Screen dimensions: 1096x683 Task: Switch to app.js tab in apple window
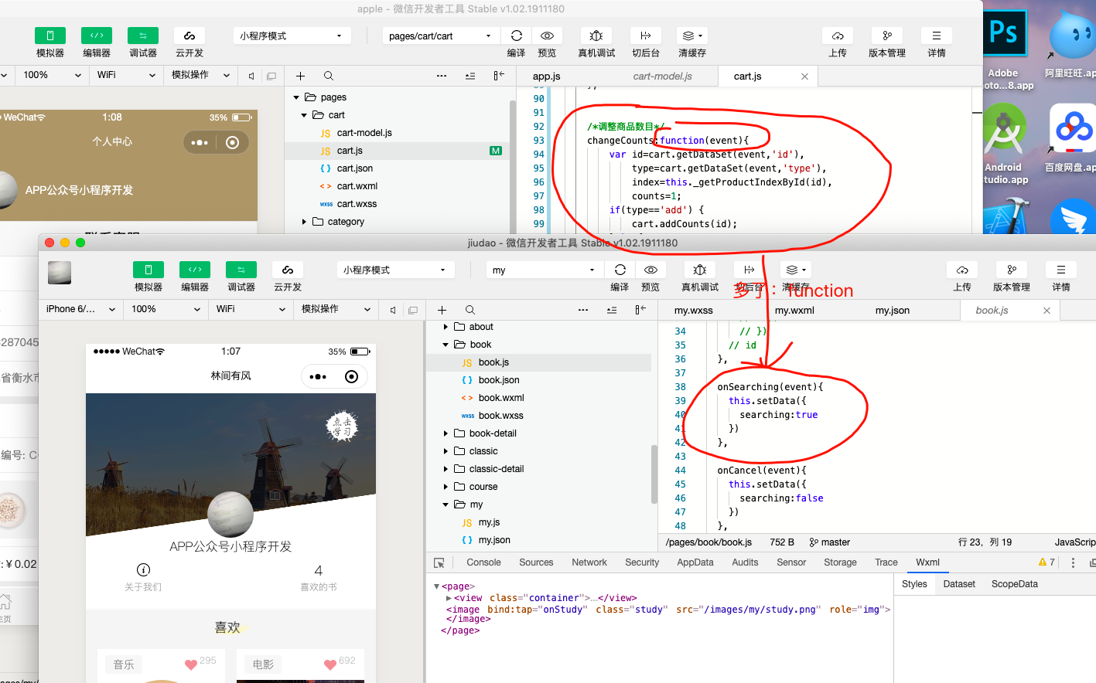tap(547, 76)
